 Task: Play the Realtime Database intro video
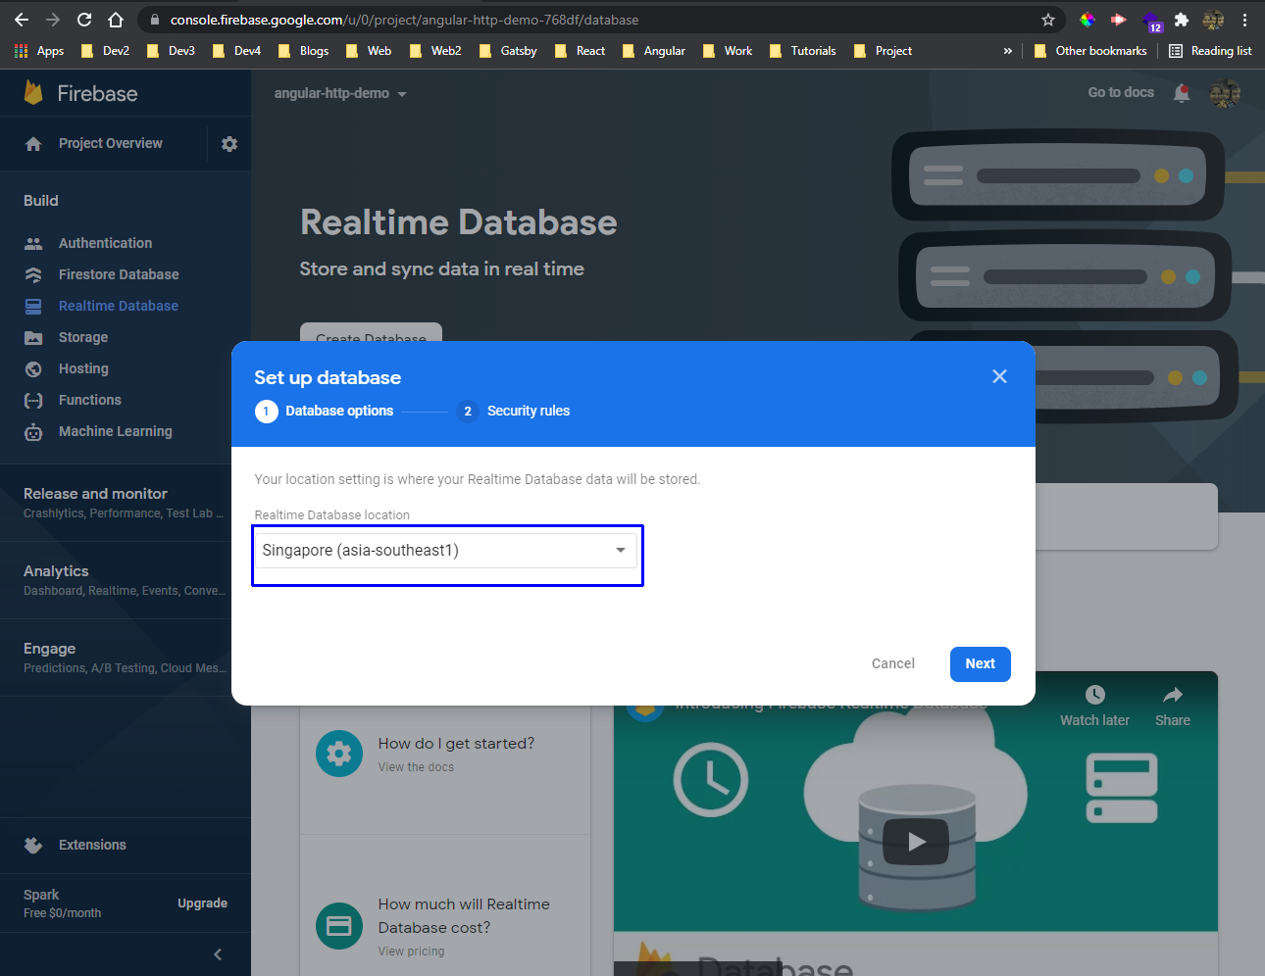click(916, 842)
